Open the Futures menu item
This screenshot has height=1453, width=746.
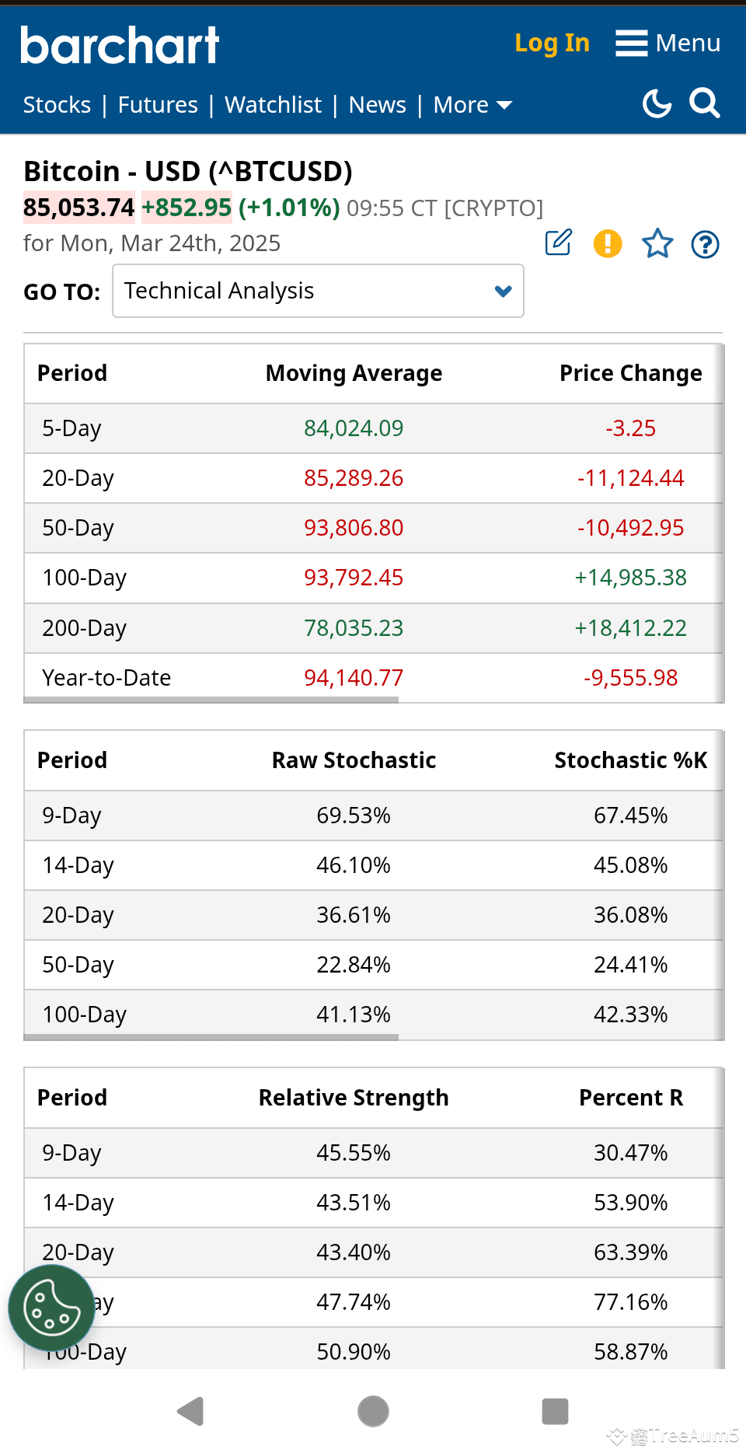(x=158, y=105)
